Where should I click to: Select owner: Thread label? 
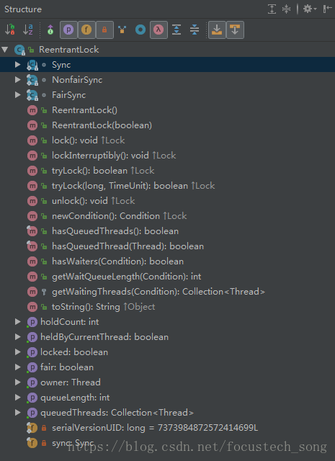(71, 382)
